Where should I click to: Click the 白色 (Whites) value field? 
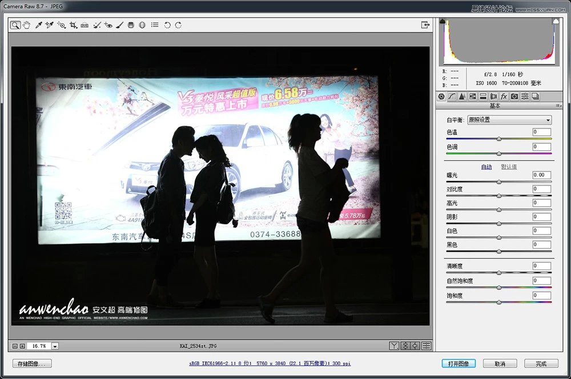541,231
